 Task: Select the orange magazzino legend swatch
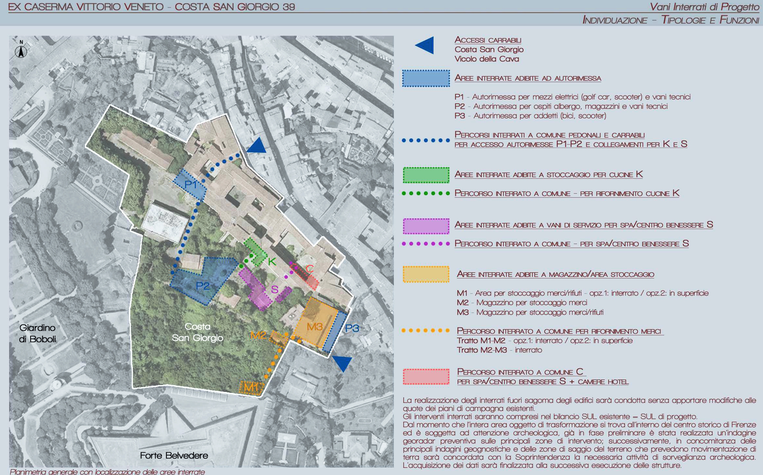[426, 274]
